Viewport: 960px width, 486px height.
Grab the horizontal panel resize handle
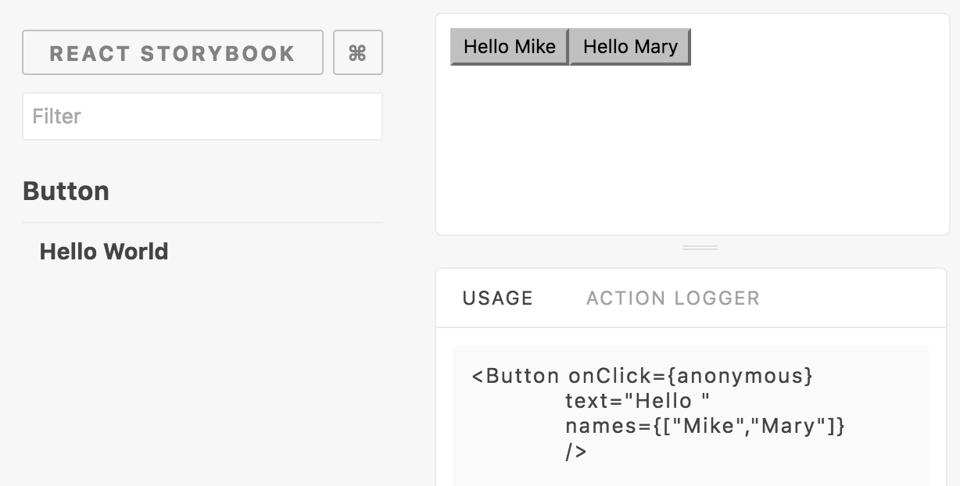click(700, 248)
